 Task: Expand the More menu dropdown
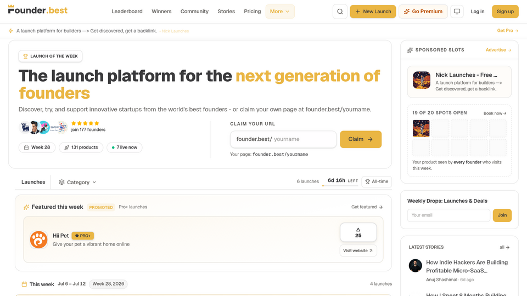coord(280,12)
